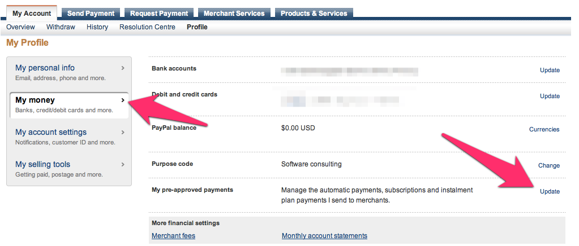The width and height of the screenshot is (579, 246).
Task: Click the My selling tools chevron arrow
Action: 123,165
